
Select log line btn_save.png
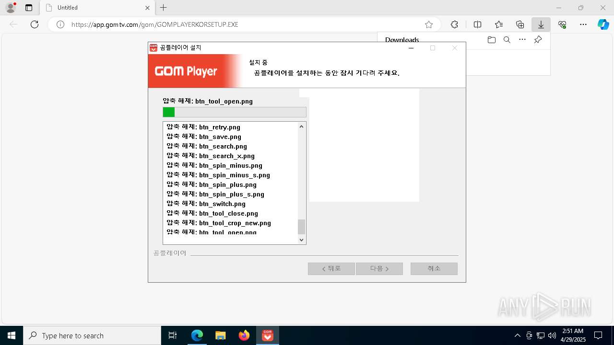[204, 137]
